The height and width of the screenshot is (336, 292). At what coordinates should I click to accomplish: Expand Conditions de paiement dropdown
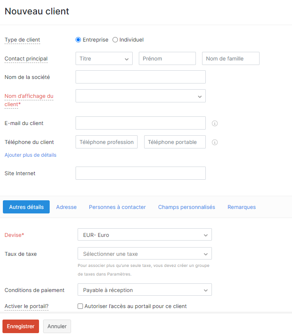(x=145, y=290)
